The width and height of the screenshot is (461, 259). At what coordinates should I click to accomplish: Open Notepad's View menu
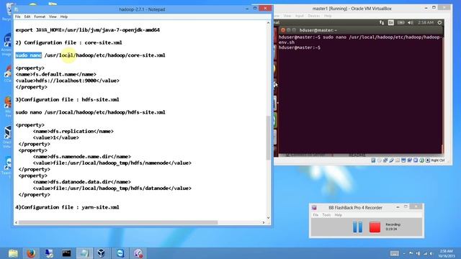click(x=53, y=17)
